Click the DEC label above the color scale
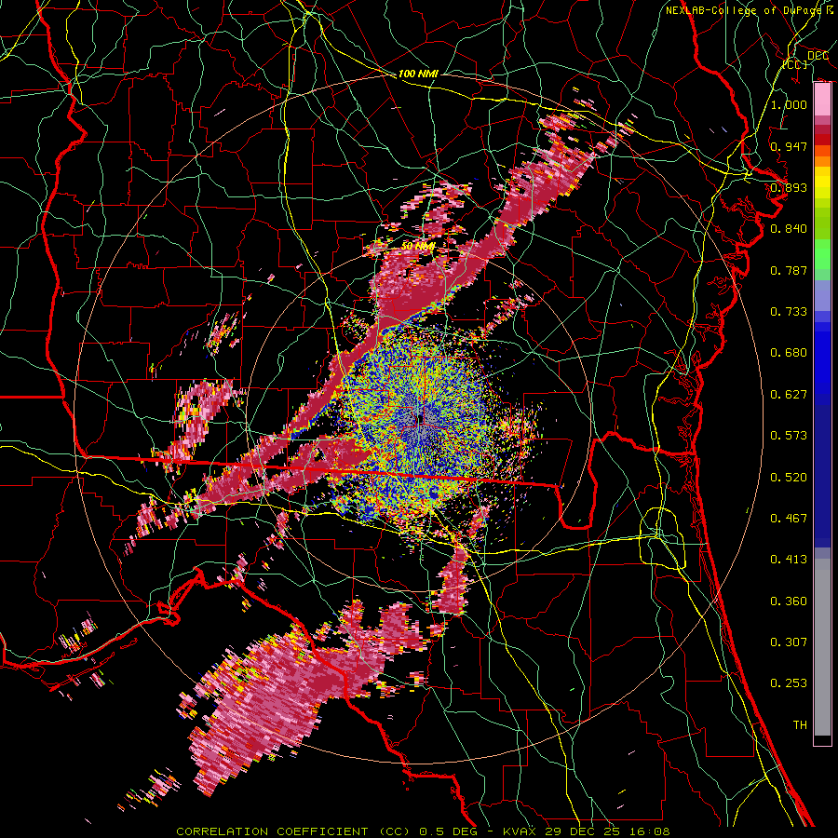The width and height of the screenshot is (838, 838). (818, 56)
